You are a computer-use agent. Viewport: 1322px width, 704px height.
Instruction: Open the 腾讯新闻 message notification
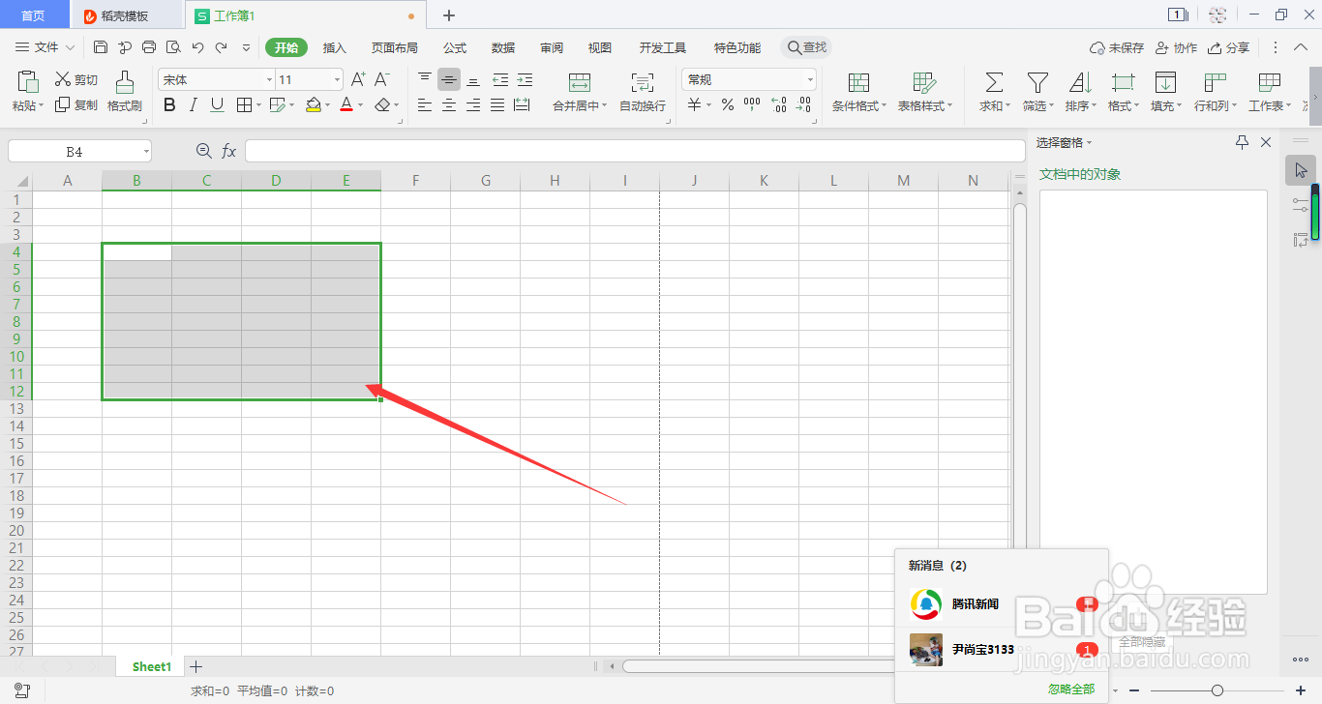pyautogui.click(x=1002, y=603)
